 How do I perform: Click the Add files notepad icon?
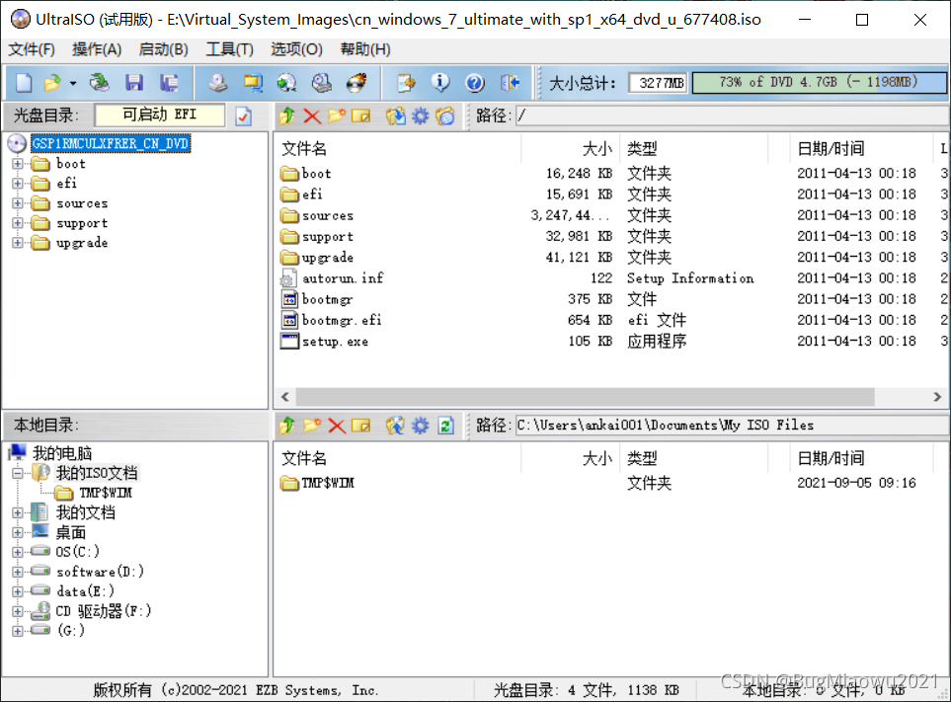point(406,83)
